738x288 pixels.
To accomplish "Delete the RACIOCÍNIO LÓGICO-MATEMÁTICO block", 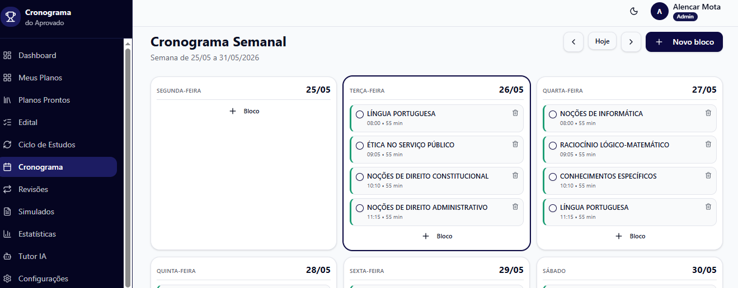I will click(x=708, y=144).
